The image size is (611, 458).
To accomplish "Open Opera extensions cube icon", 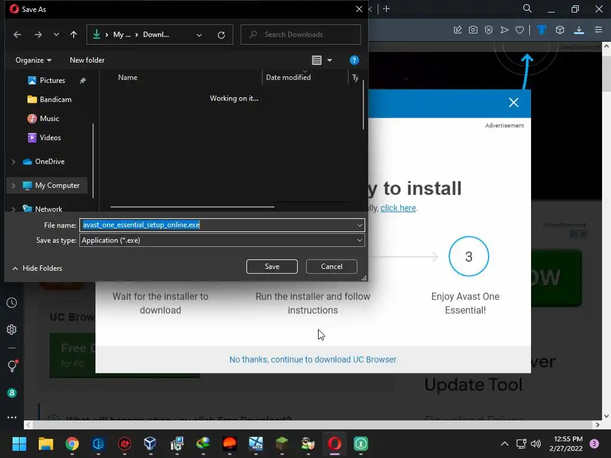I will (560, 30).
